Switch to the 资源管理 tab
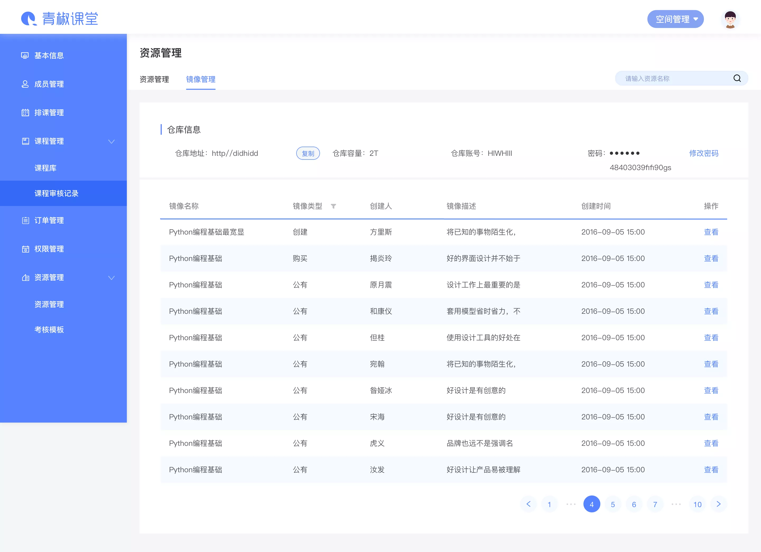 (x=154, y=79)
